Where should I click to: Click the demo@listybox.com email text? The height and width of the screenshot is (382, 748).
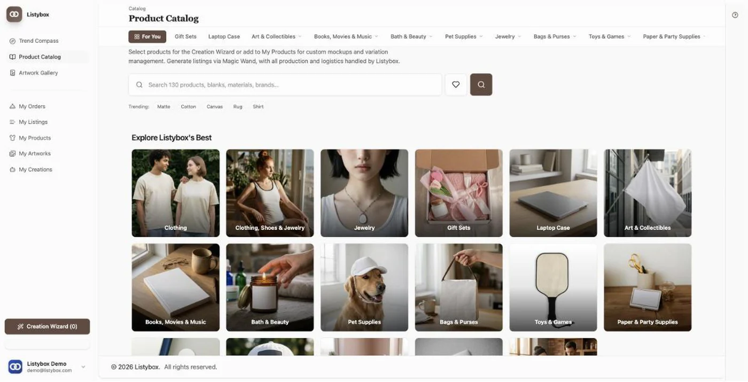pyautogui.click(x=49, y=370)
